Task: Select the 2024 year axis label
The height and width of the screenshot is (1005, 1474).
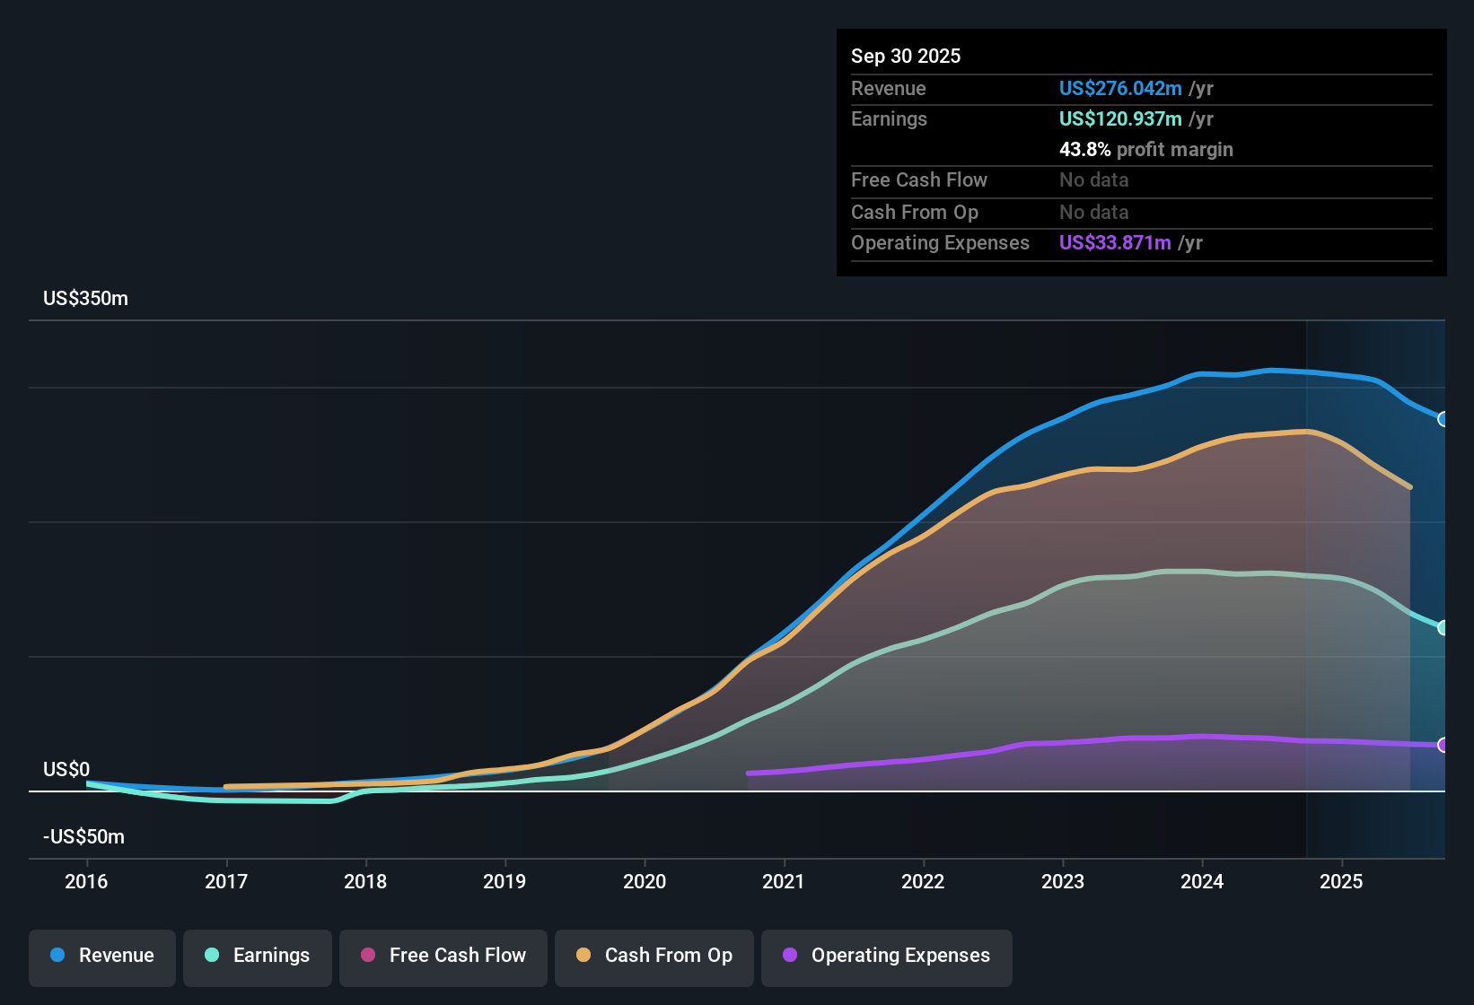Action: 1203,882
